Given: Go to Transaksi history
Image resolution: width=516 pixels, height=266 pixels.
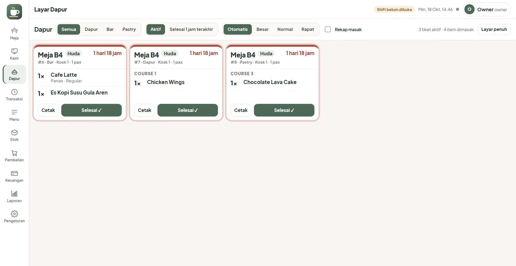Looking at the screenshot, I should tap(14, 95).
